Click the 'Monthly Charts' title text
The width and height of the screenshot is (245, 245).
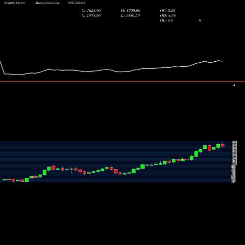pyautogui.click(x=14, y=3)
